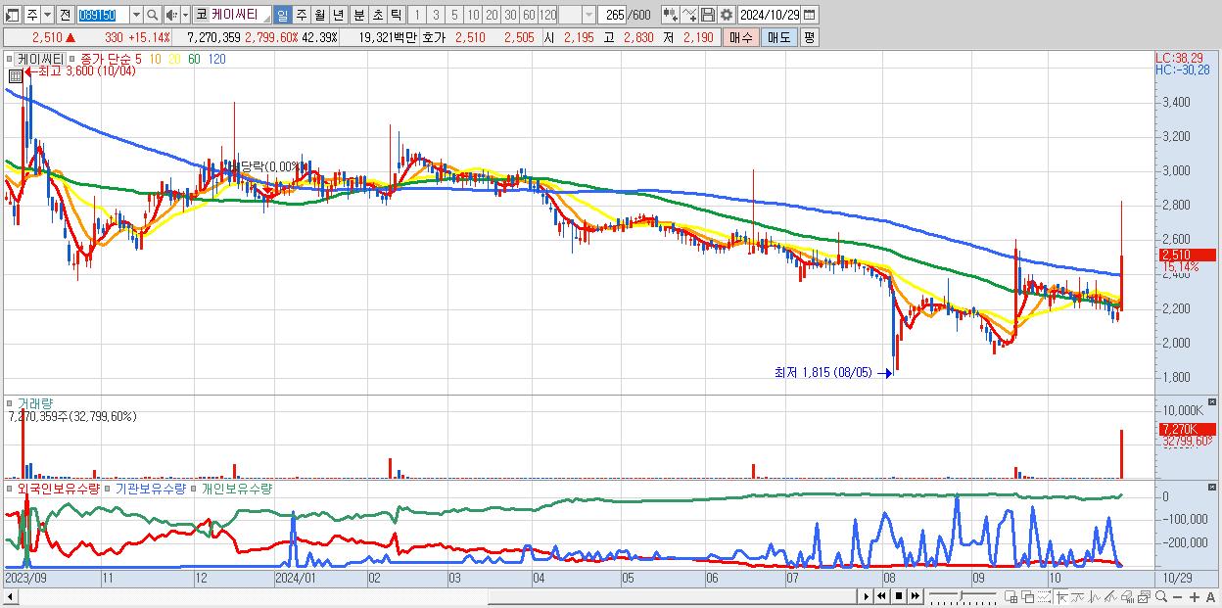Click the trend line drawing tool
The height and width of the screenshot is (608, 1222).
click(x=1077, y=597)
